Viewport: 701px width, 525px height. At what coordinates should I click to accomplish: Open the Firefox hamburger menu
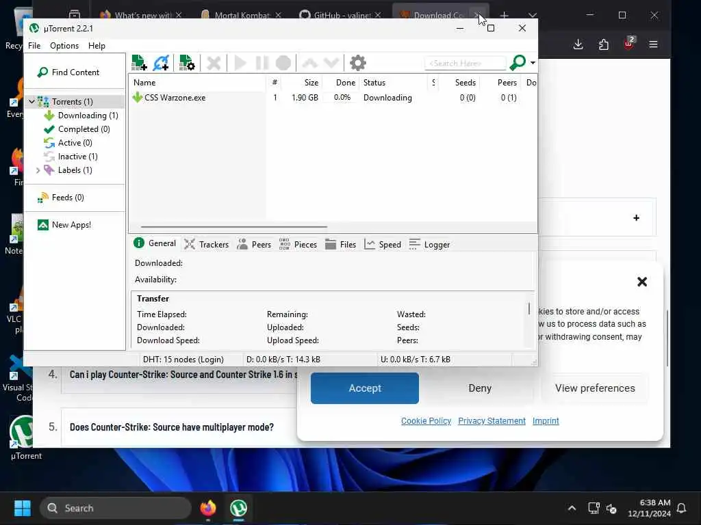tap(653, 44)
